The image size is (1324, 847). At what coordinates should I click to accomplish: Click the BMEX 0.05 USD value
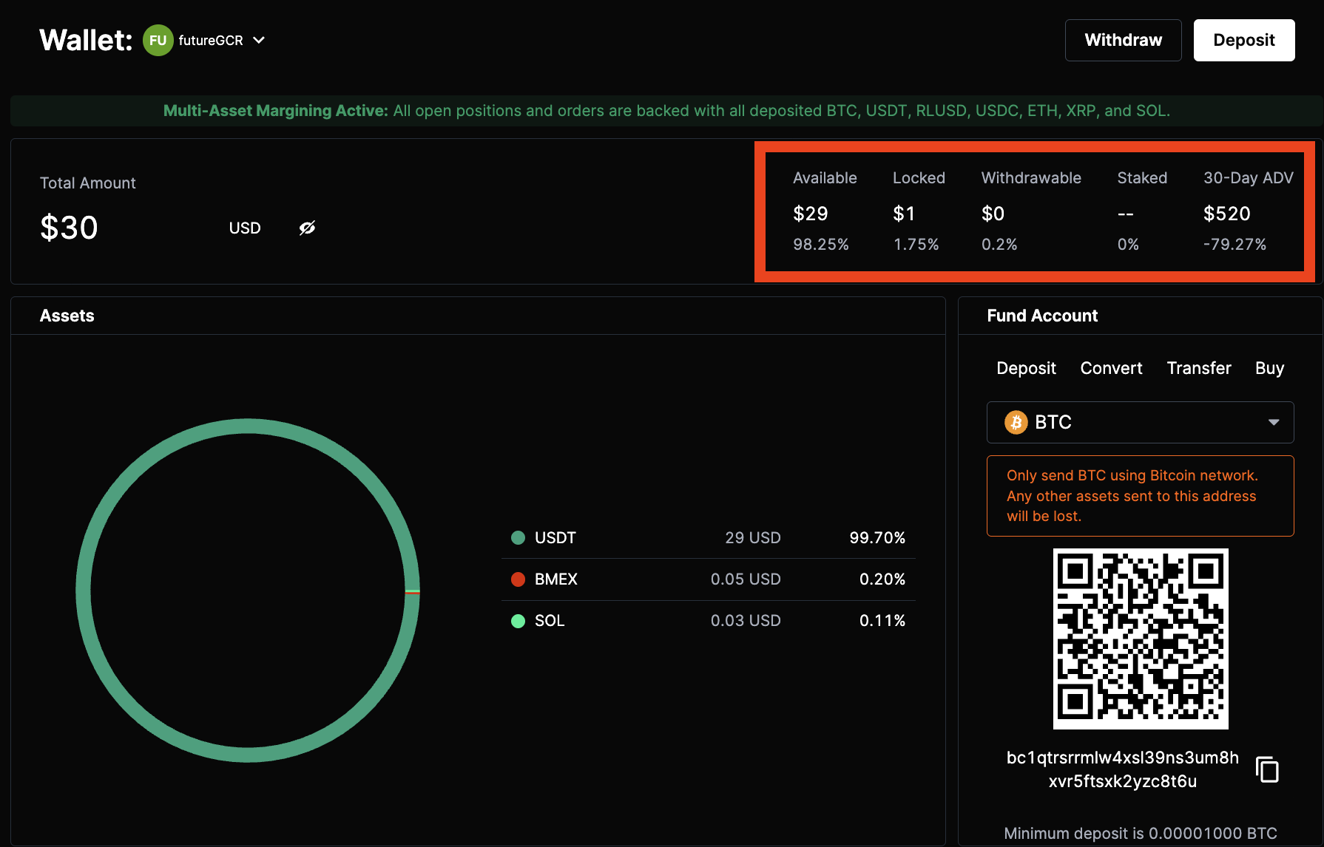pos(746,579)
